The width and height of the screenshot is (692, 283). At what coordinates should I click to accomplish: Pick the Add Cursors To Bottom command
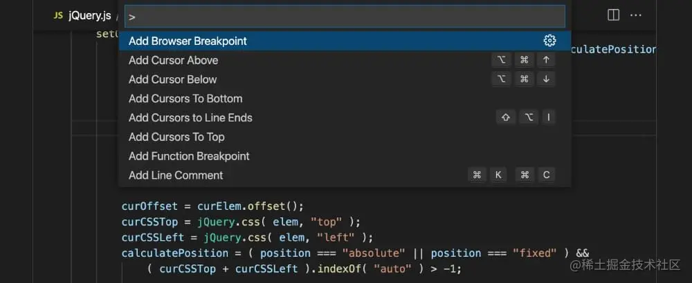click(185, 99)
